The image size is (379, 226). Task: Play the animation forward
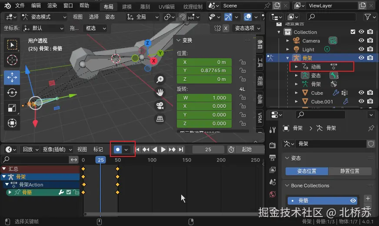click(x=163, y=150)
